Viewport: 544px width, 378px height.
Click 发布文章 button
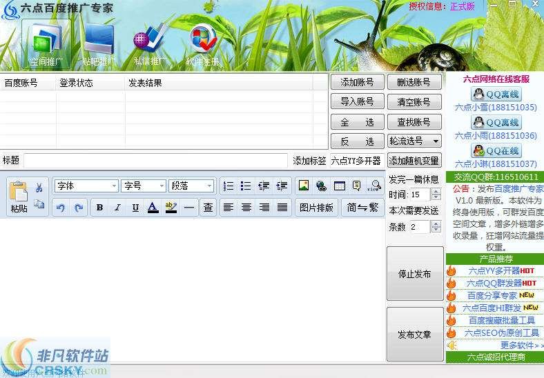tap(415, 335)
